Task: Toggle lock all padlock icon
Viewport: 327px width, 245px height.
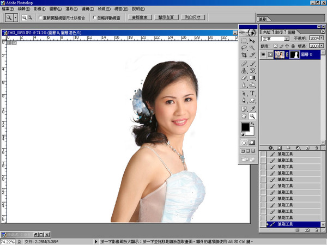Action: click(293, 46)
